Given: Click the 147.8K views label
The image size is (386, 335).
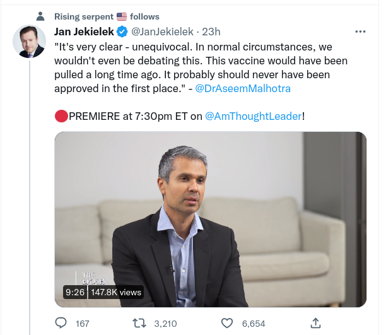Looking at the screenshot, I should [116, 292].
